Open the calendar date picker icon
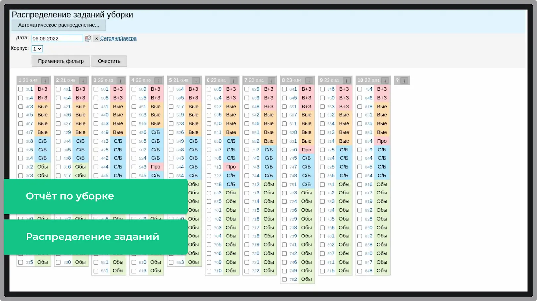Screen dimensions: 537x301 (88, 39)
